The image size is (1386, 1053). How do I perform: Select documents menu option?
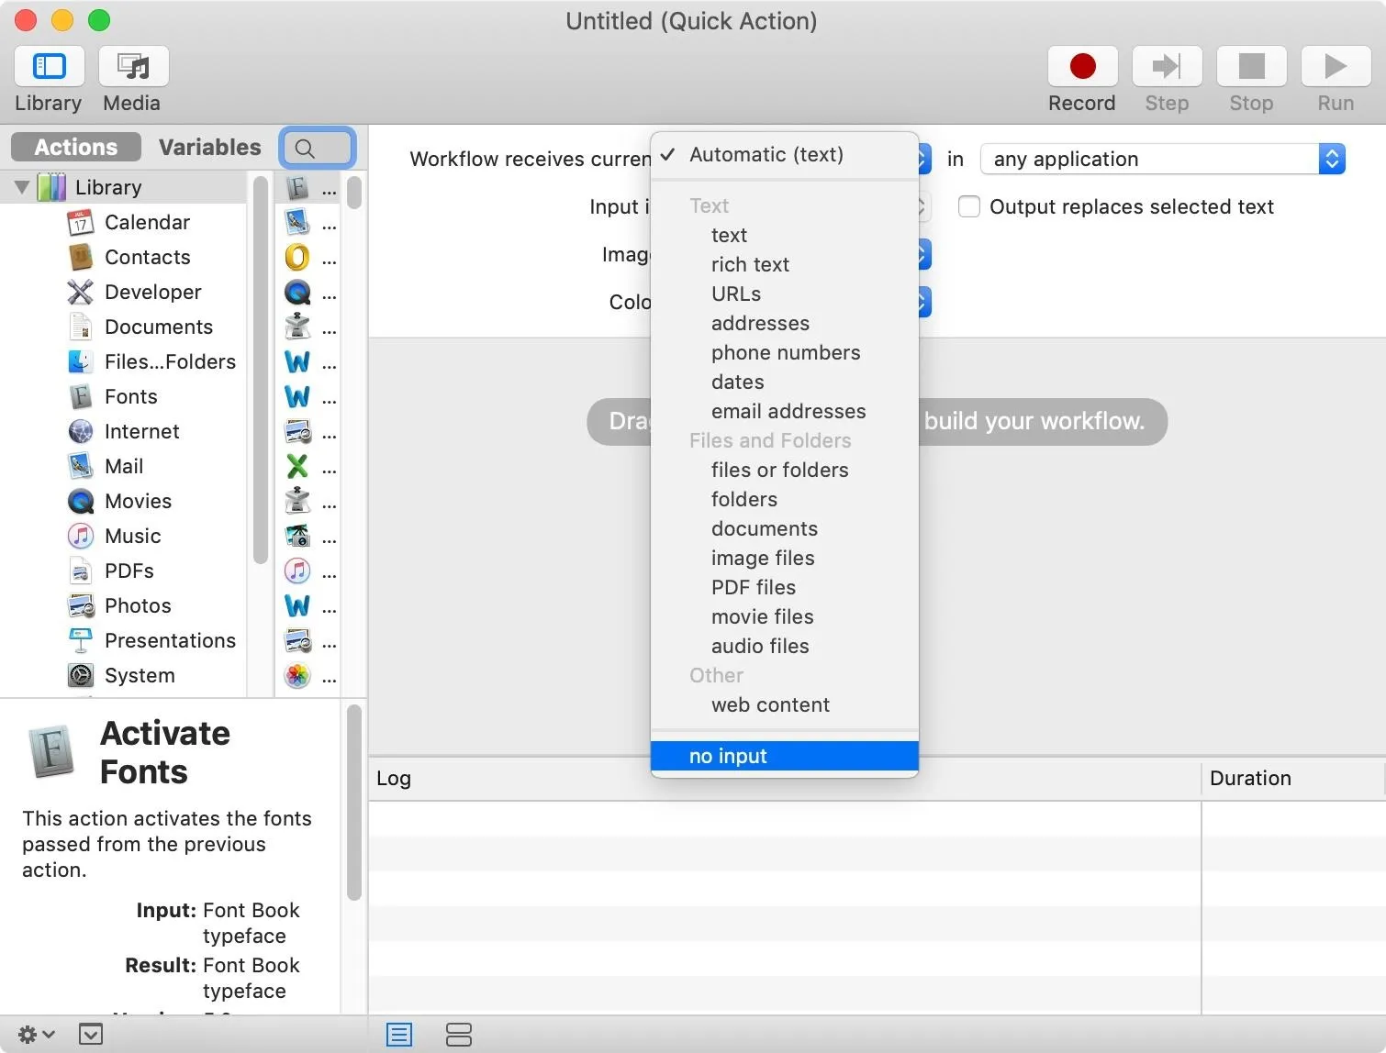(x=785, y=528)
